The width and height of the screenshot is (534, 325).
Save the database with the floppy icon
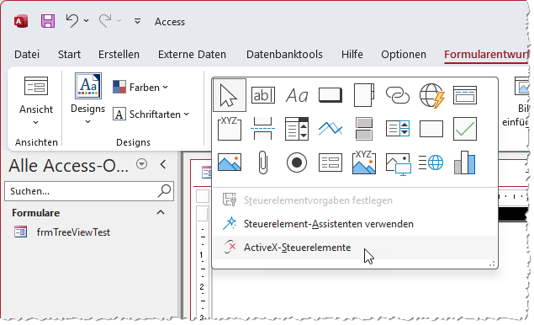pyautogui.click(x=48, y=21)
